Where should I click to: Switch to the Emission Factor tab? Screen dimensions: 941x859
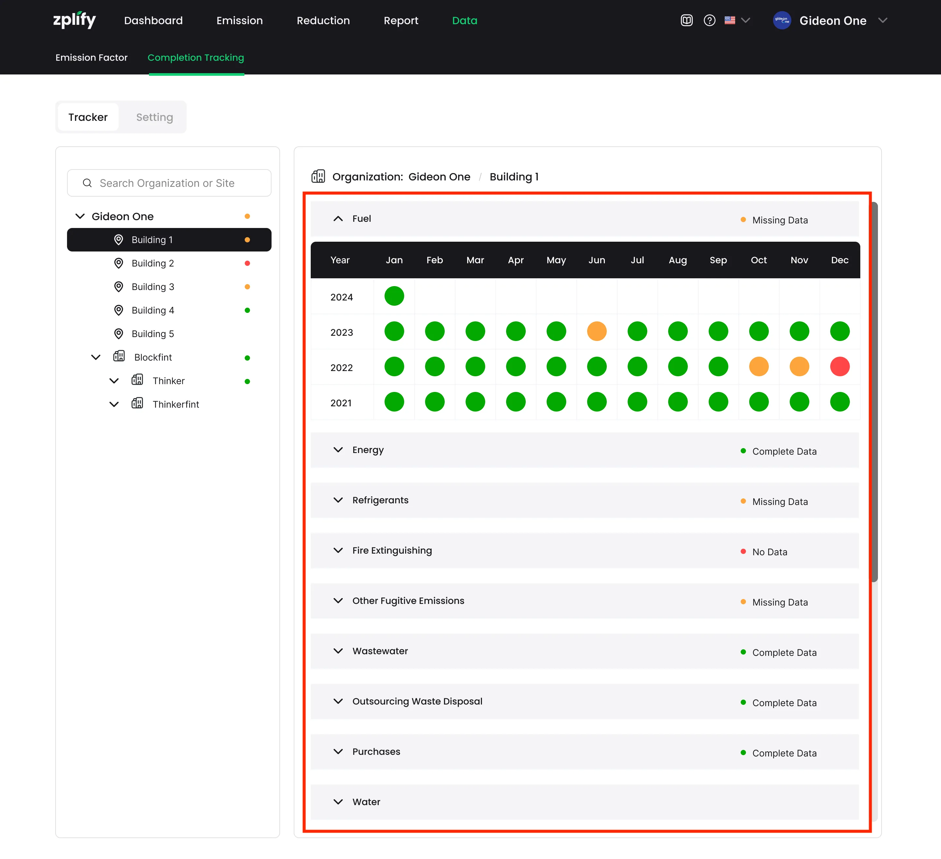[x=91, y=57]
